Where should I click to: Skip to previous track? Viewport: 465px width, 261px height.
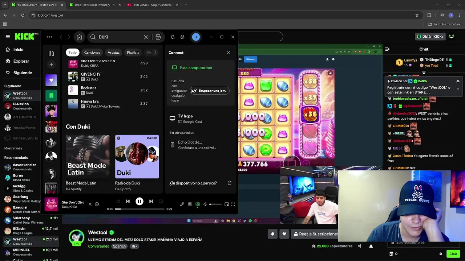pyautogui.click(x=128, y=201)
